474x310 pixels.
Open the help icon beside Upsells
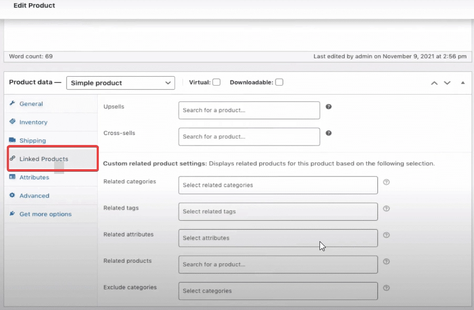328,106
